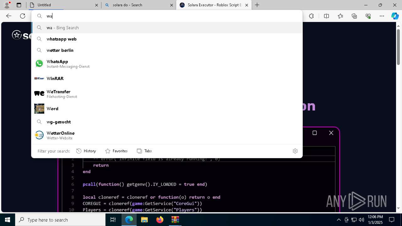Open File Explorer from the taskbar
The image size is (402, 226).
(x=144, y=220)
